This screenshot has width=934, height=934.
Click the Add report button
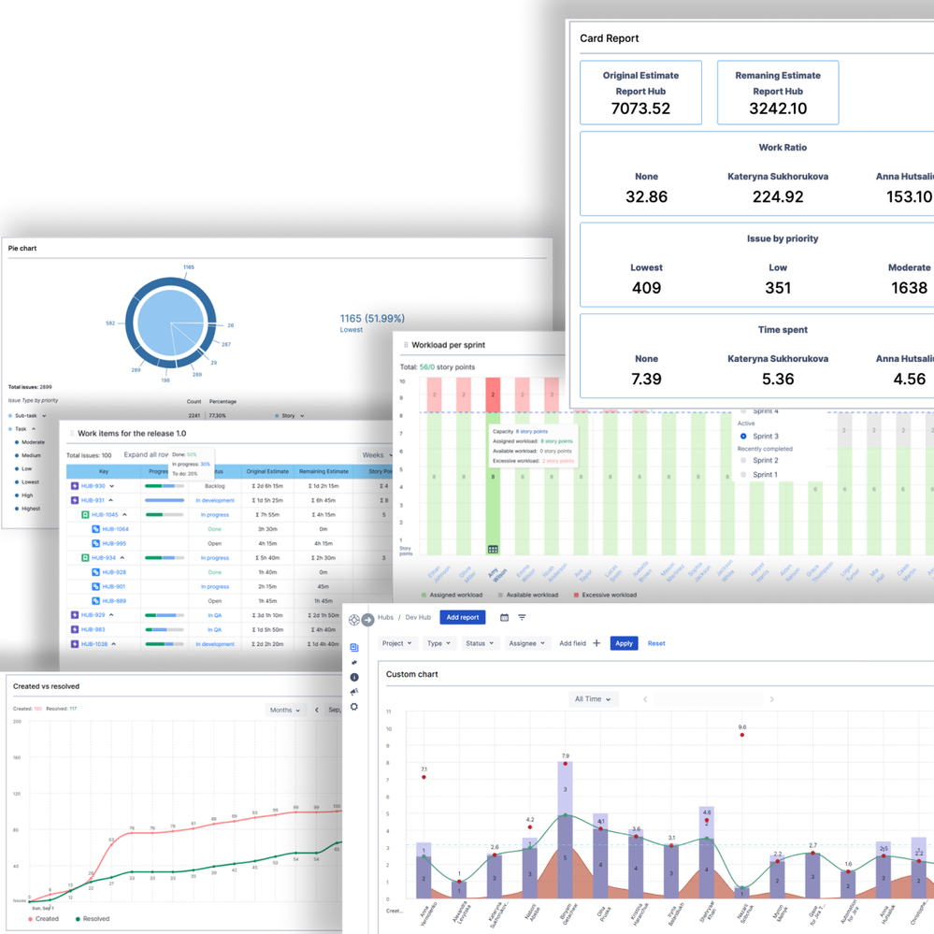(x=463, y=618)
